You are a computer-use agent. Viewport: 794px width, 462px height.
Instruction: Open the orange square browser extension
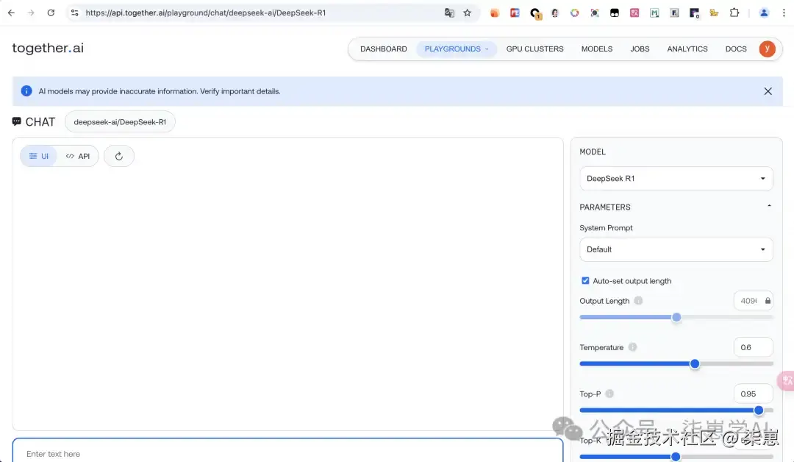tap(495, 13)
